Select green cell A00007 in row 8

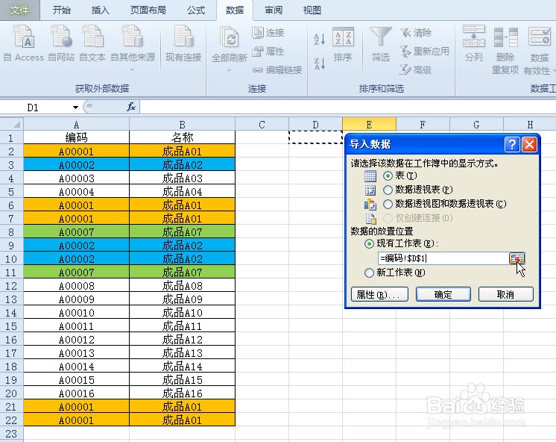[76, 232]
